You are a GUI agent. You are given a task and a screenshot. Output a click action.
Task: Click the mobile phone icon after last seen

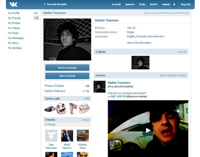pyautogui.click(x=188, y=13)
